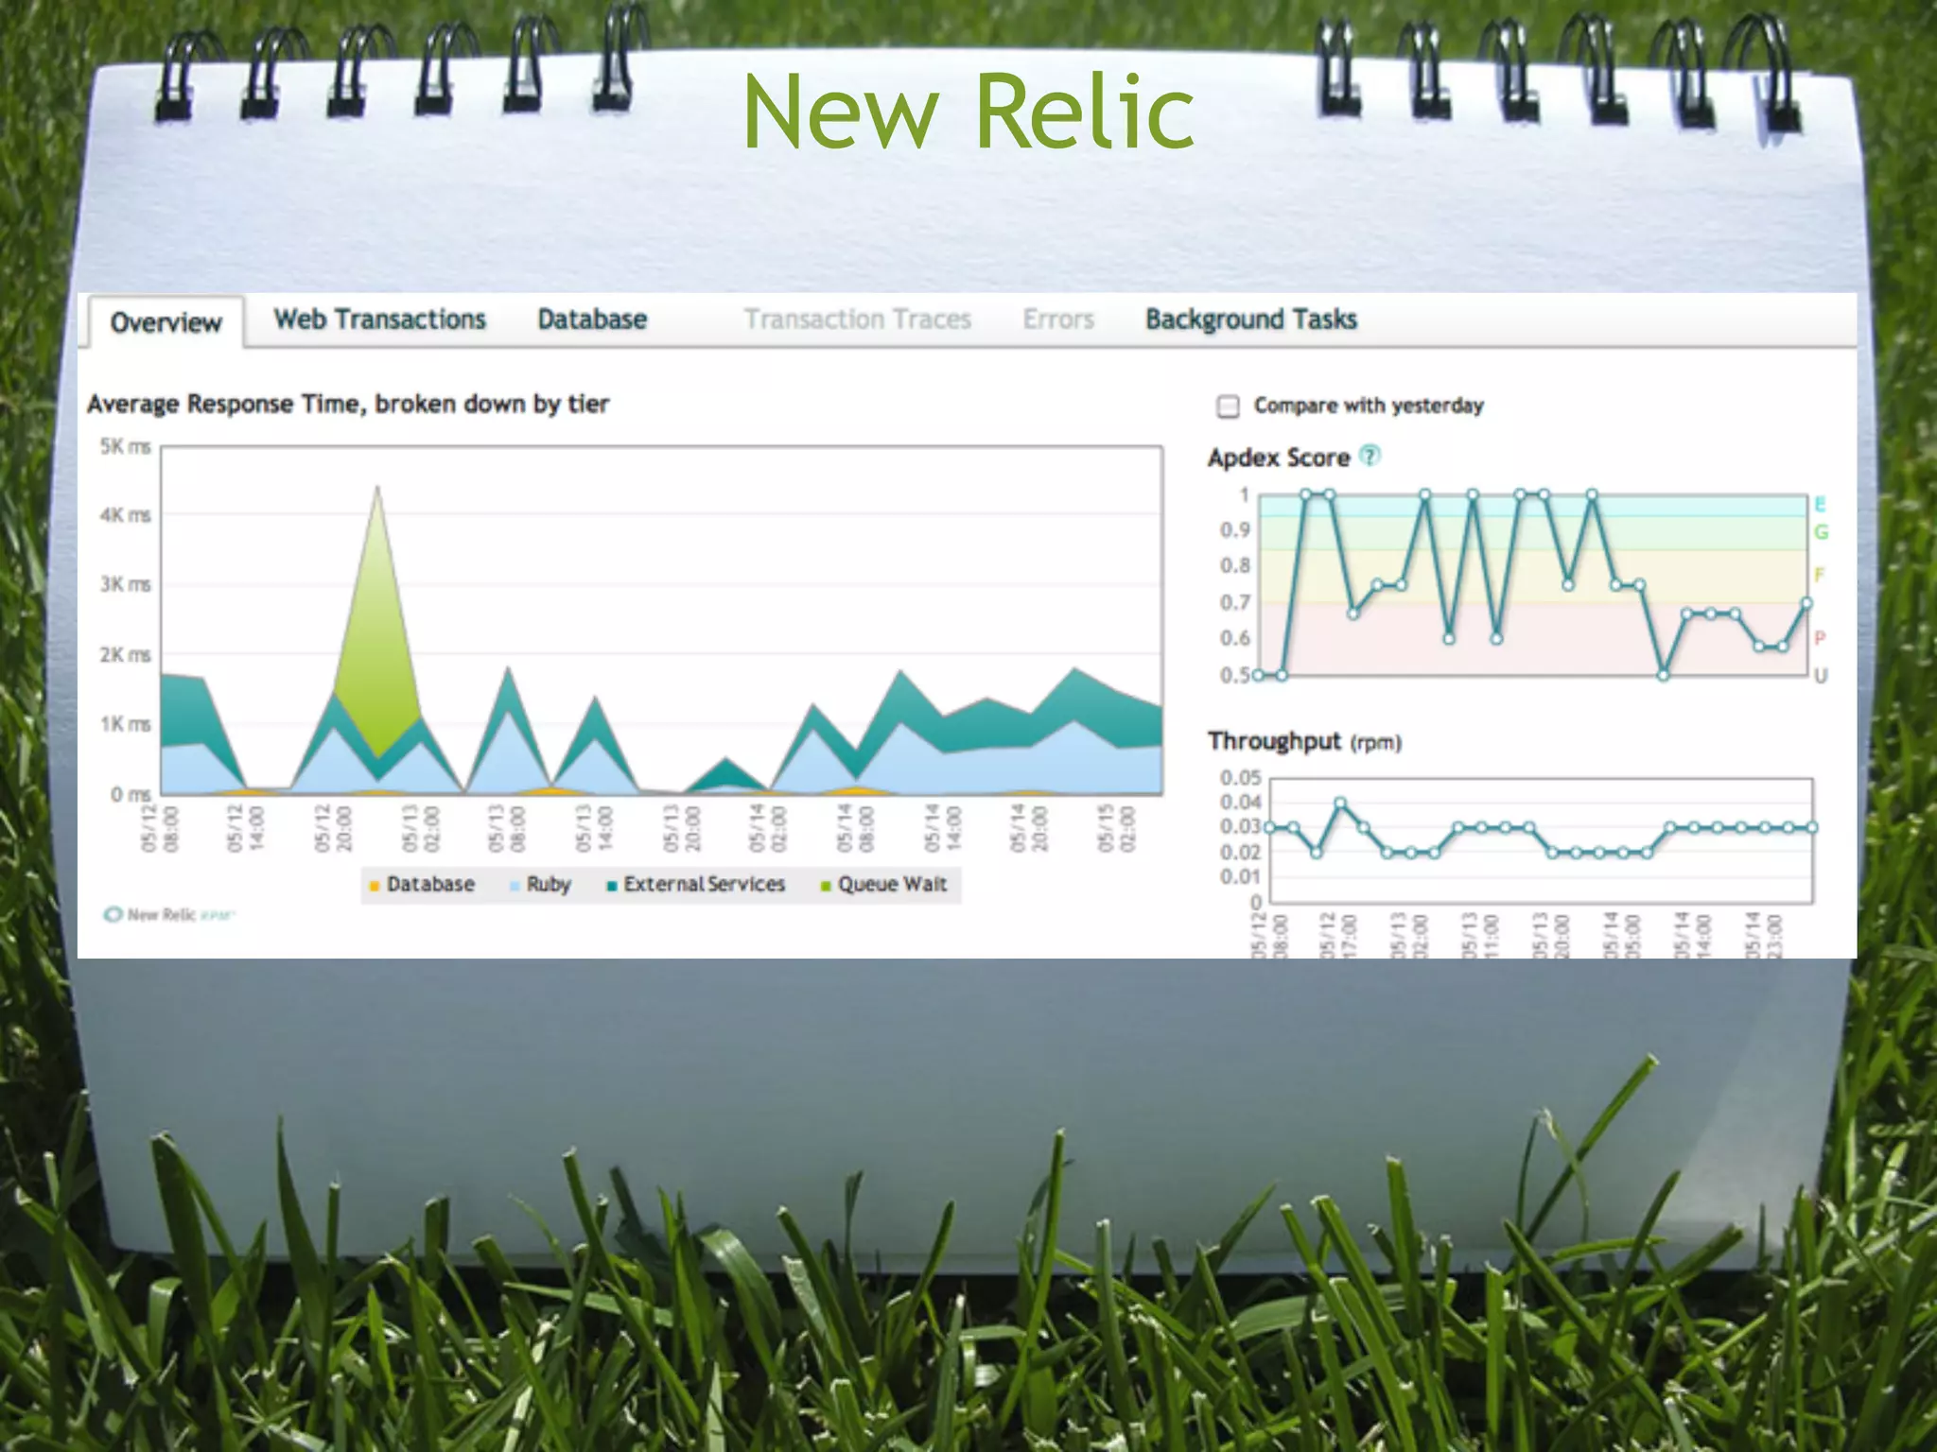Click the Compare with yesterday label
The width and height of the screenshot is (1937, 1452).
(x=1368, y=406)
